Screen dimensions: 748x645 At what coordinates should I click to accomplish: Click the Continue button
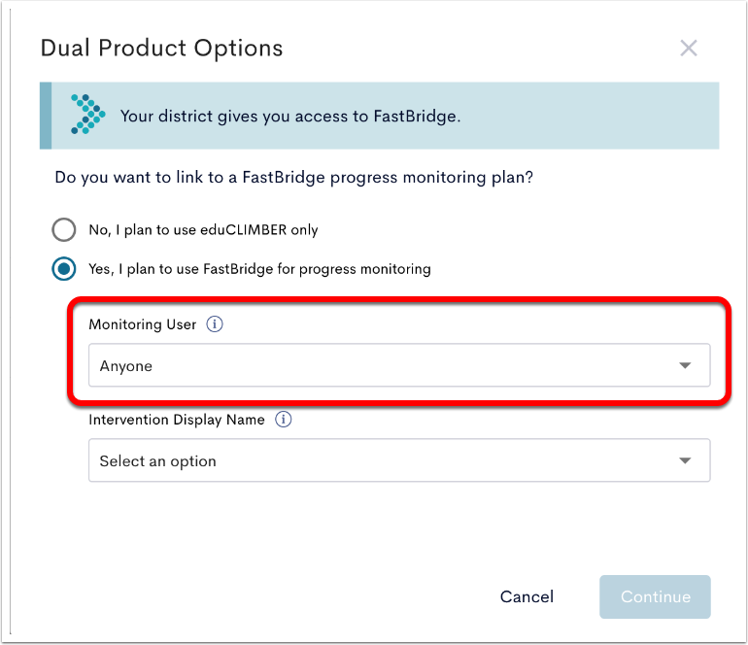pos(655,596)
